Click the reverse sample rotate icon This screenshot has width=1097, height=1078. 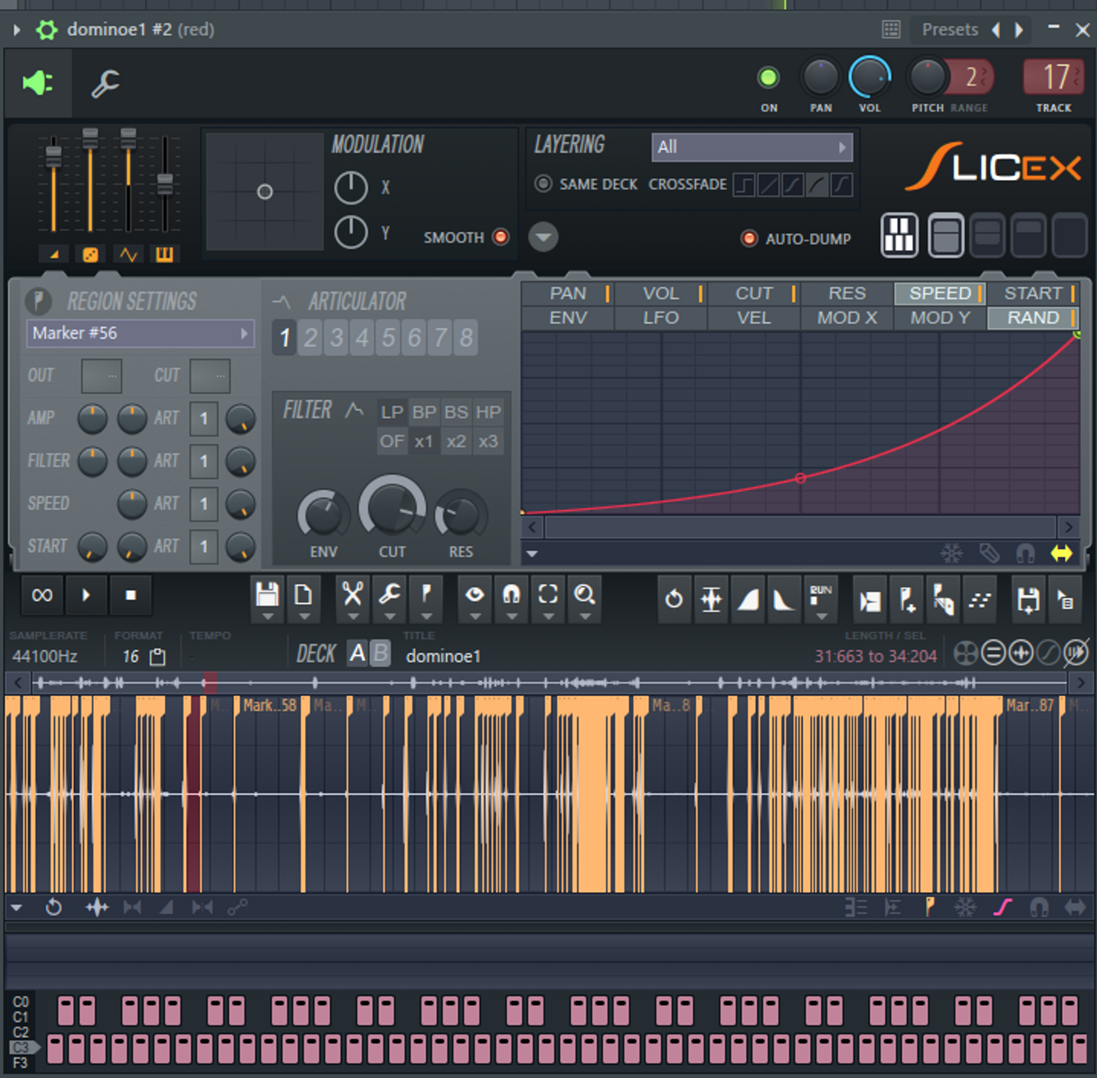coord(674,598)
